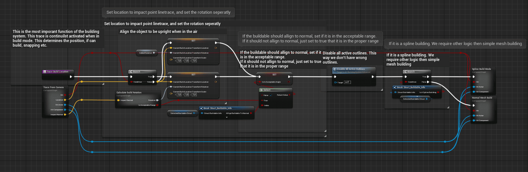Click Disable All Active Outlines exec output pin
The image size is (528, 172).
(373, 77)
